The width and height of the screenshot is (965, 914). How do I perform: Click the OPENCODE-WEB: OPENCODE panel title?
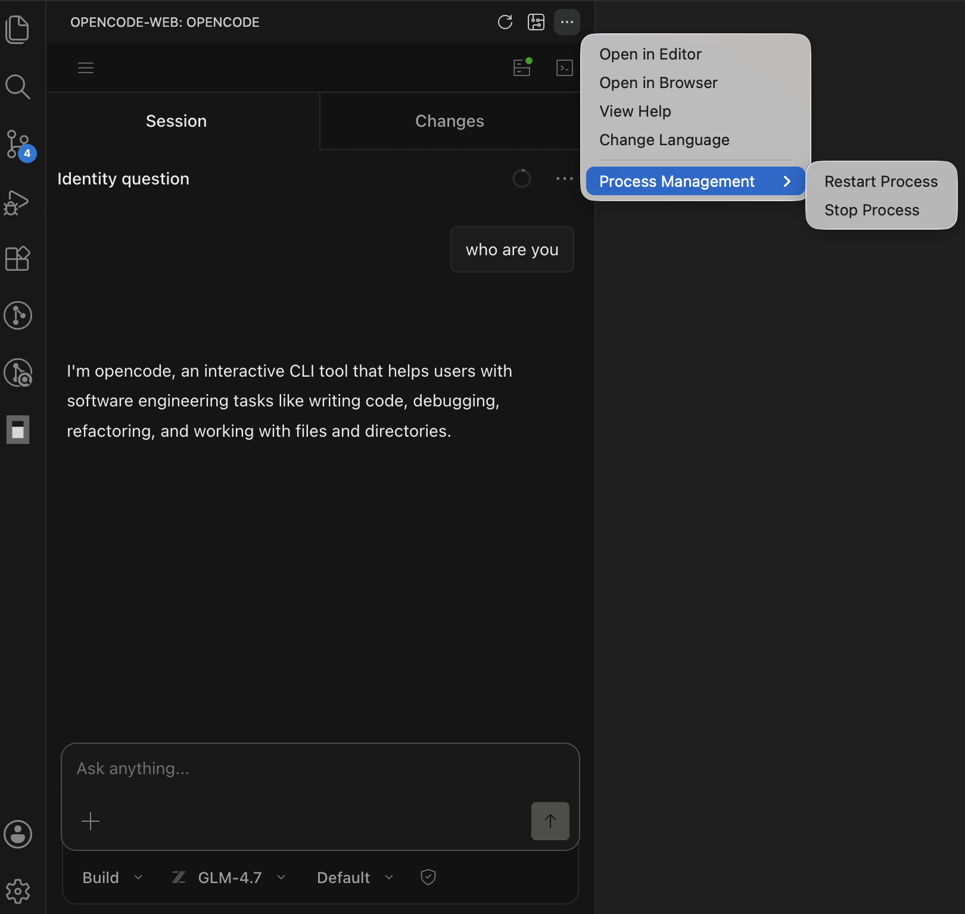(x=165, y=22)
